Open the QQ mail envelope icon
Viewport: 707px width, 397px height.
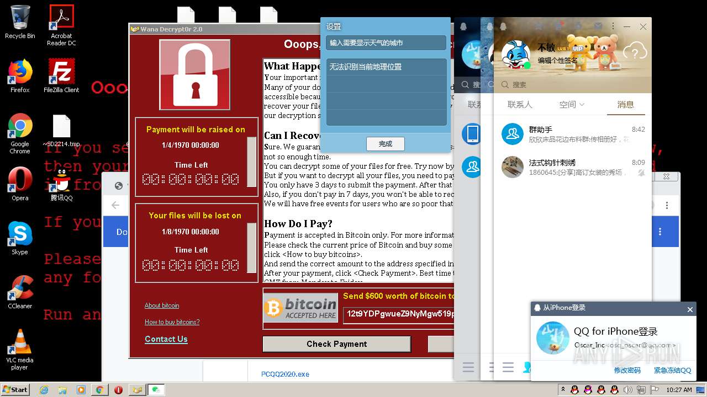coord(598,26)
